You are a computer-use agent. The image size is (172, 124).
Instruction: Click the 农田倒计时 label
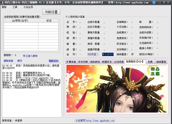pos(146,38)
